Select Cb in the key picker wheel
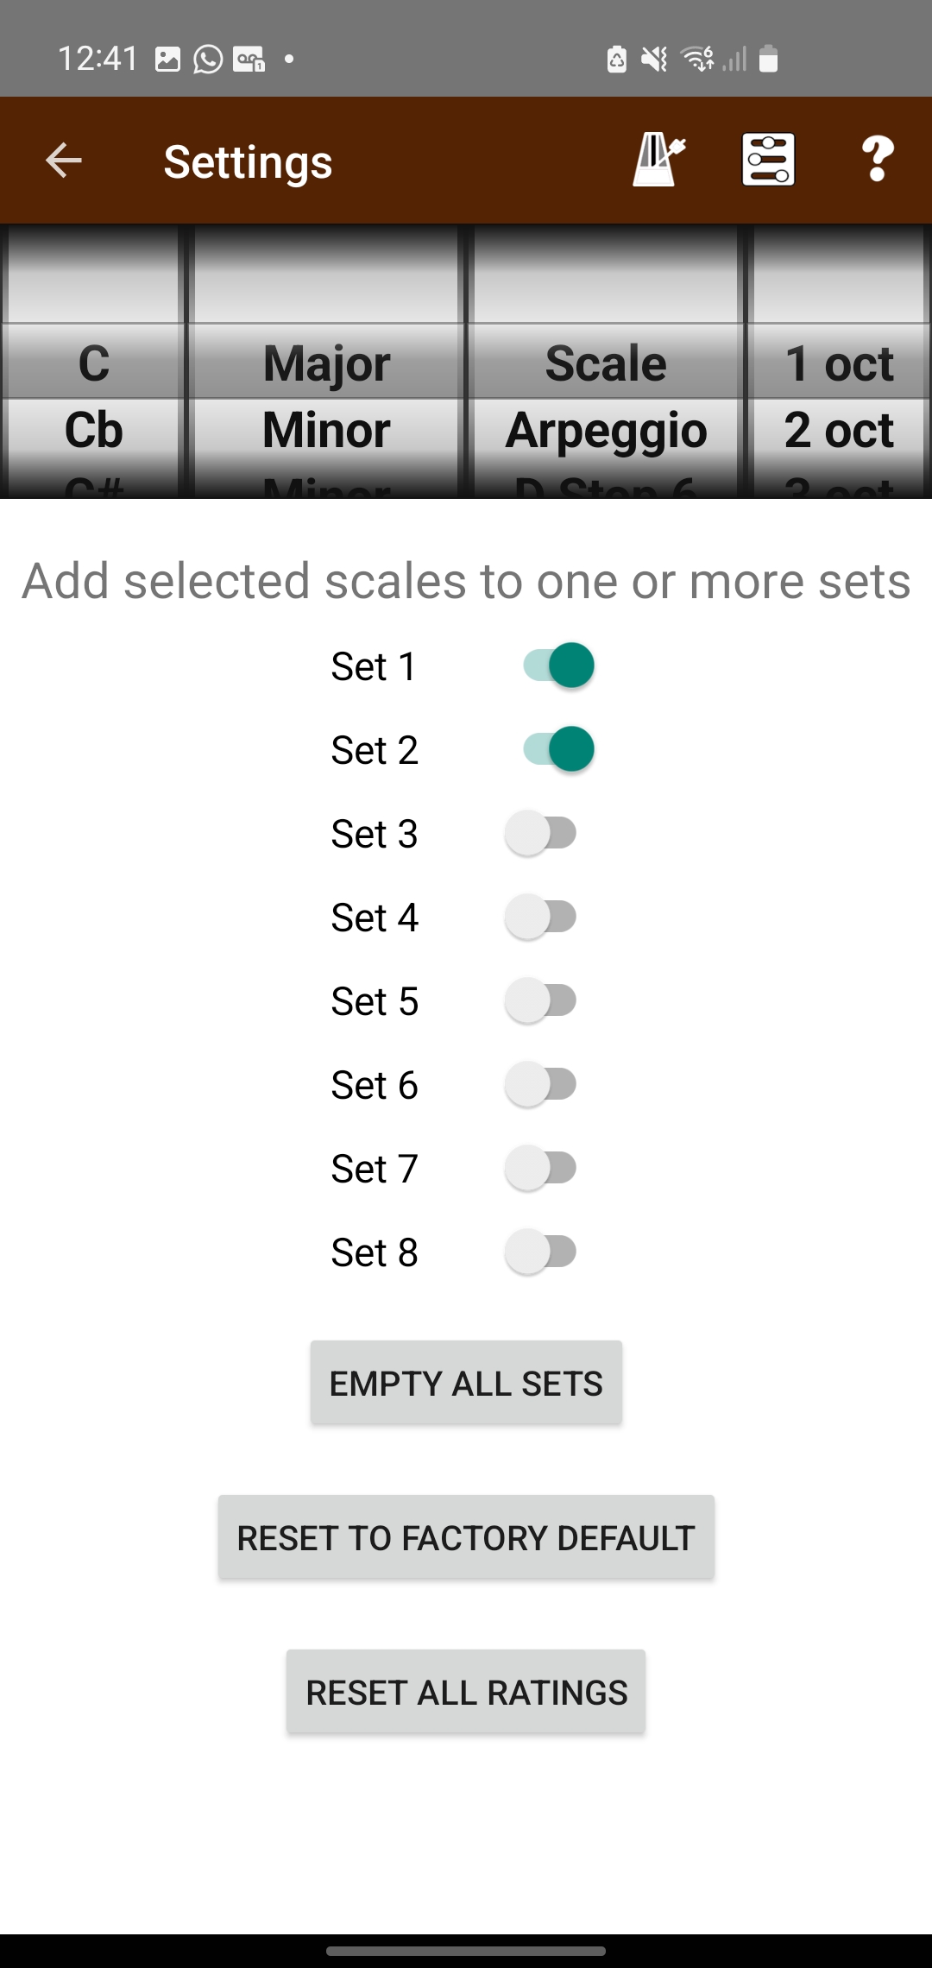Viewport: 932px width, 1968px height. coord(93,430)
